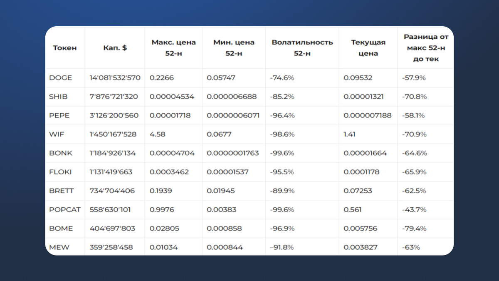Click SHIB min price 0.000006688
499x281 pixels.
(232, 97)
